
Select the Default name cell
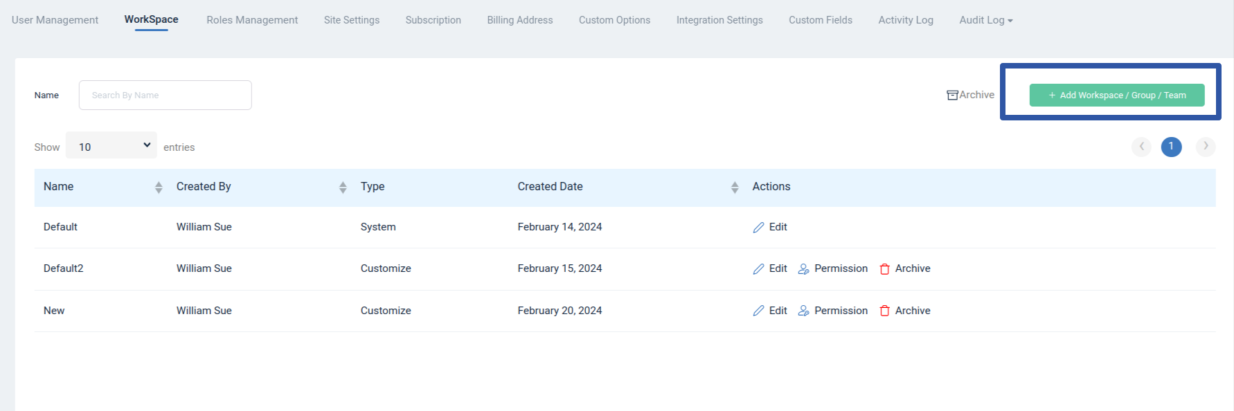(x=60, y=227)
